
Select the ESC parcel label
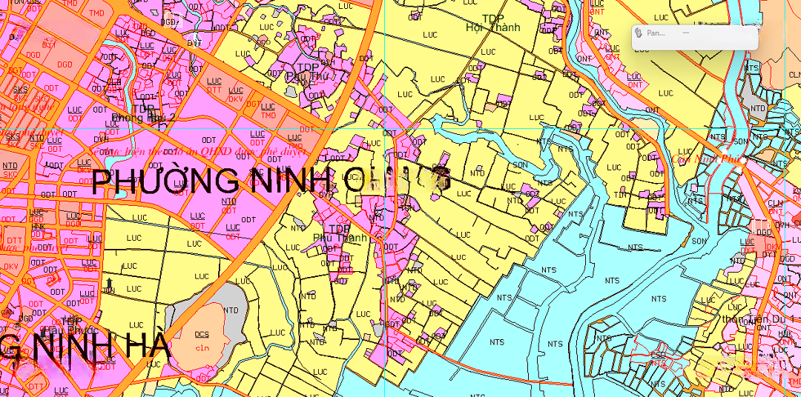tap(657, 355)
